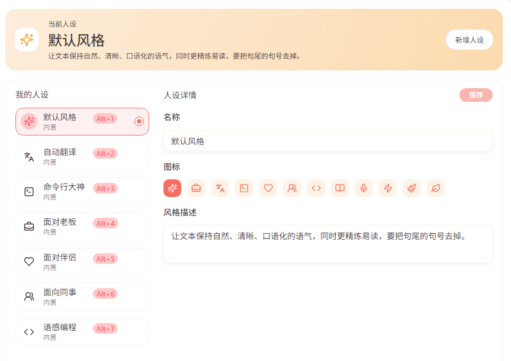This screenshot has width=511, height=361.
Task: Select the leaf icon for the persona
Action: coord(436,188)
